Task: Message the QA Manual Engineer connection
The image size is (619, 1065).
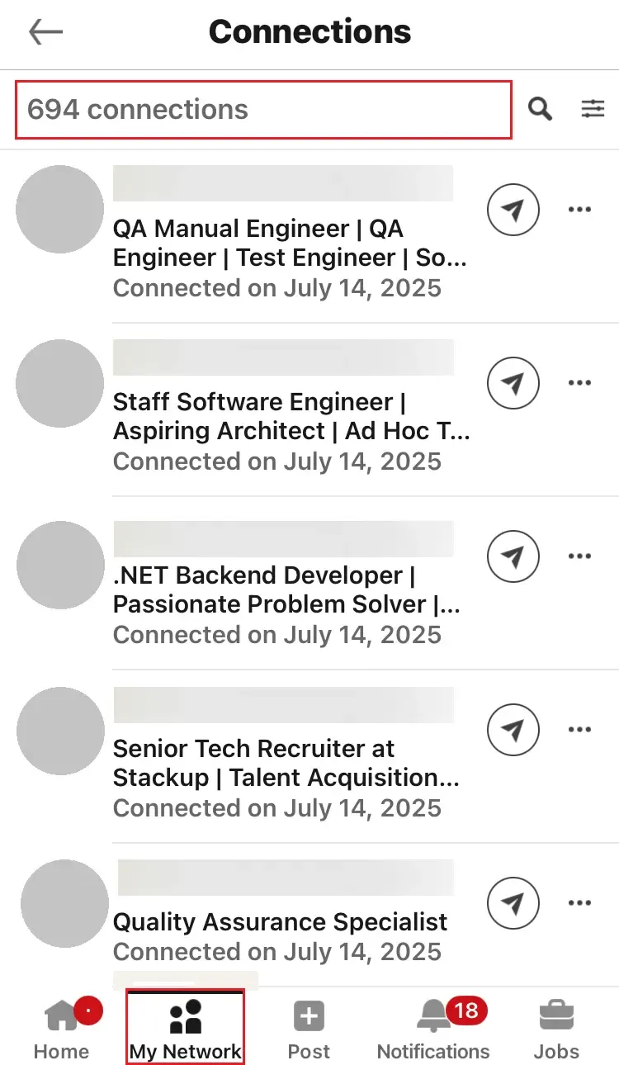Action: click(513, 210)
